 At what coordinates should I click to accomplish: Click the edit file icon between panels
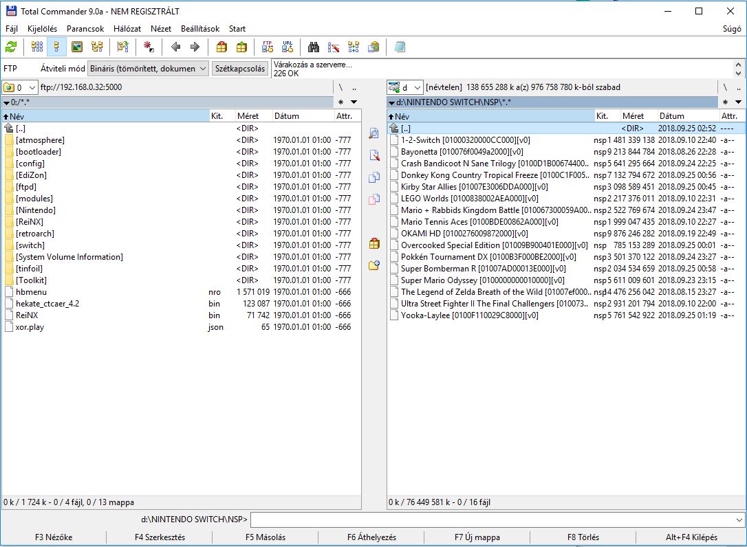(x=374, y=155)
